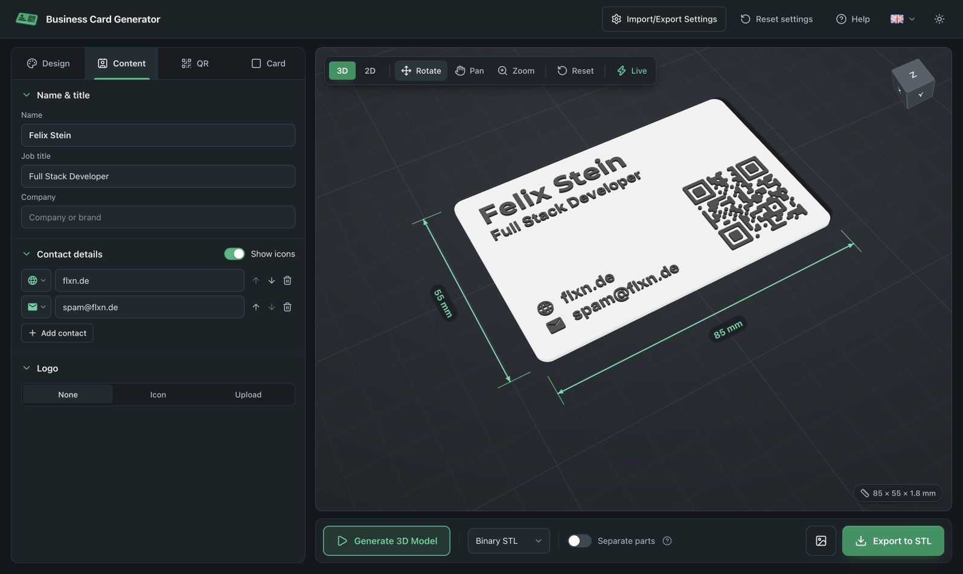This screenshot has width=963, height=574.
Task: Switch preview to 2D view
Action: click(x=370, y=71)
